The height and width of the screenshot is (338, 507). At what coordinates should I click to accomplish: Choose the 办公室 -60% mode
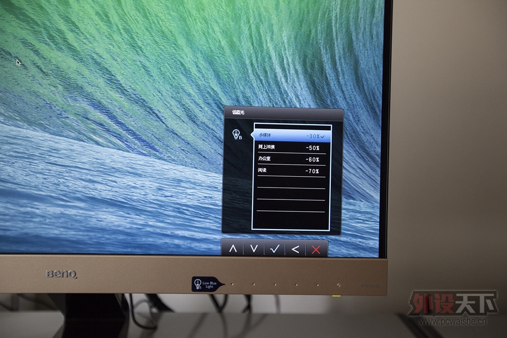(292, 159)
